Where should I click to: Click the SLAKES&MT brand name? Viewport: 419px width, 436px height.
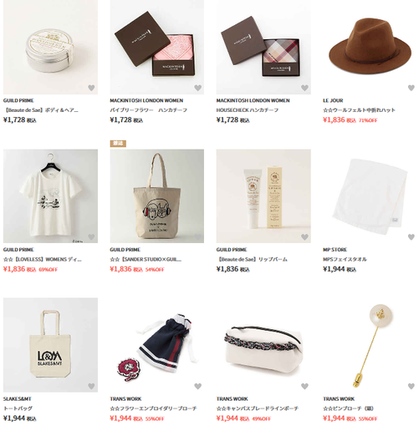click(x=18, y=399)
